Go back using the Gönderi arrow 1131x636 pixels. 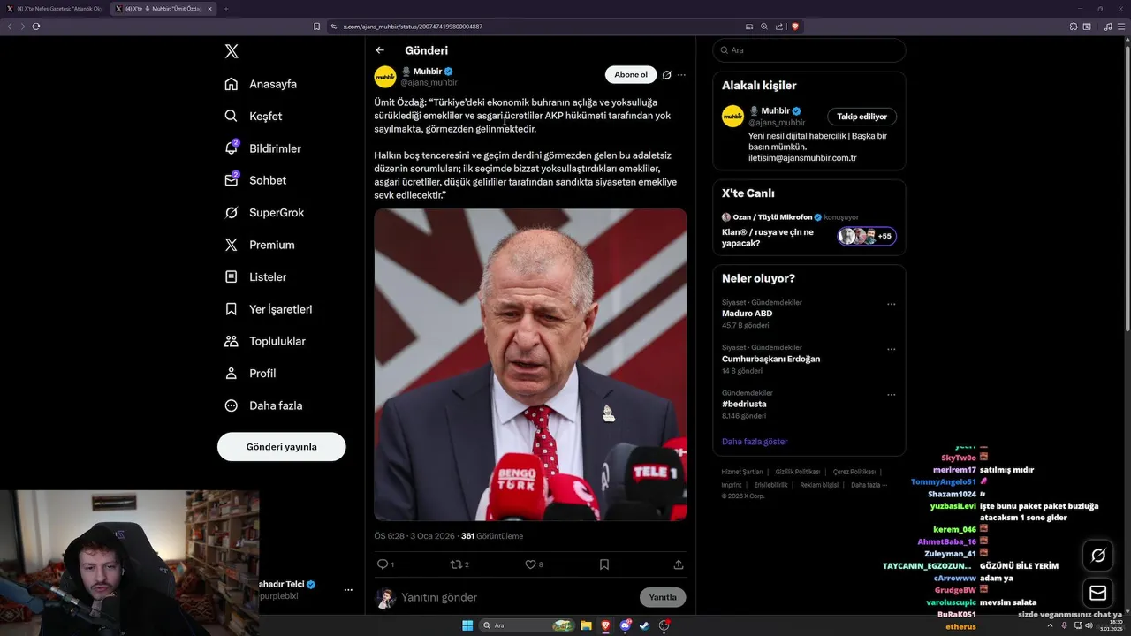pyautogui.click(x=380, y=50)
